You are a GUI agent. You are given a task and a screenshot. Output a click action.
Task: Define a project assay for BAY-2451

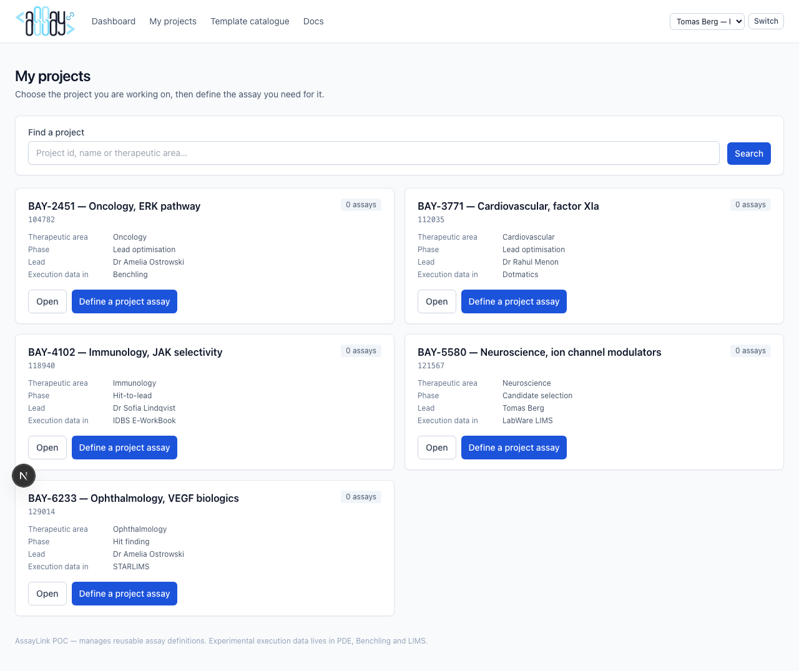tap(124, 301)
